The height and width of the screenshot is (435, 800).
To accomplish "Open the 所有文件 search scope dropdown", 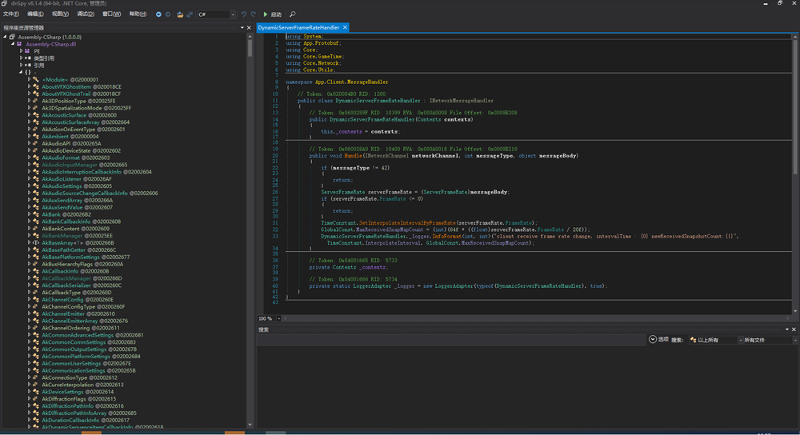I will pyautogui.click(x=760, y=340).
